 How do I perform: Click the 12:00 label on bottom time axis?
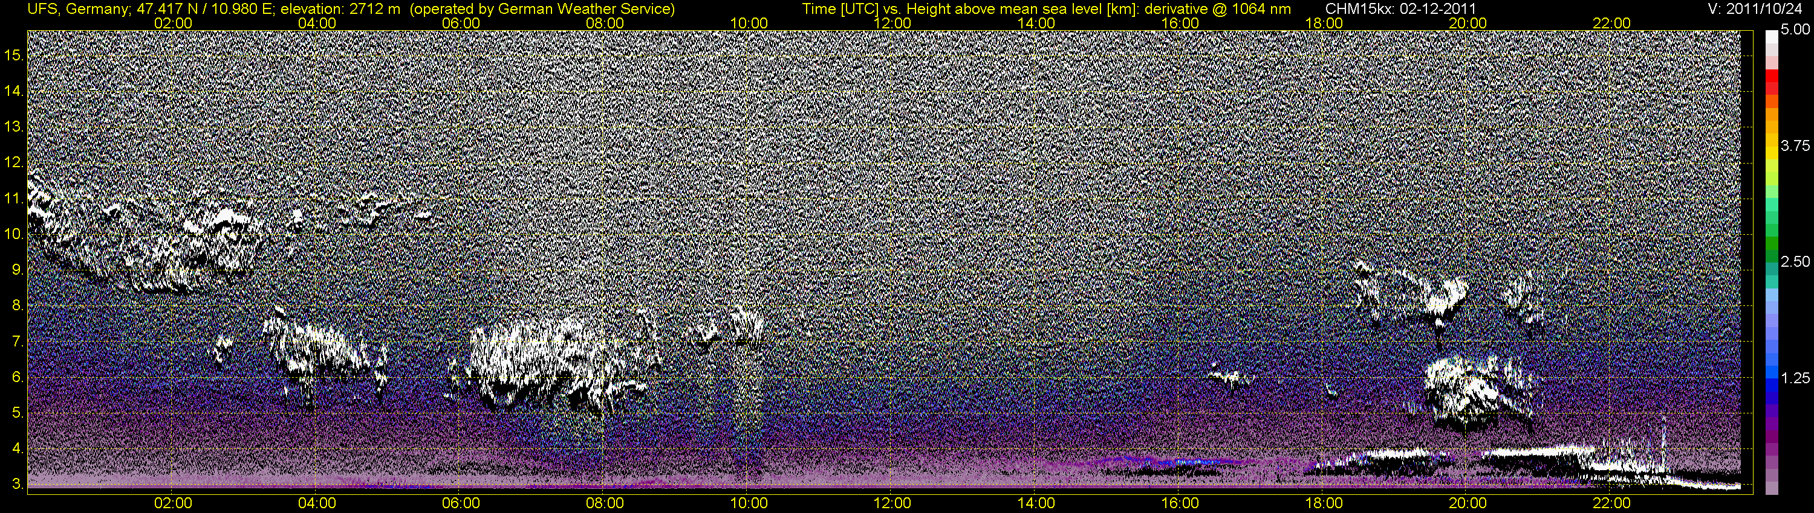tap(892, 503)
